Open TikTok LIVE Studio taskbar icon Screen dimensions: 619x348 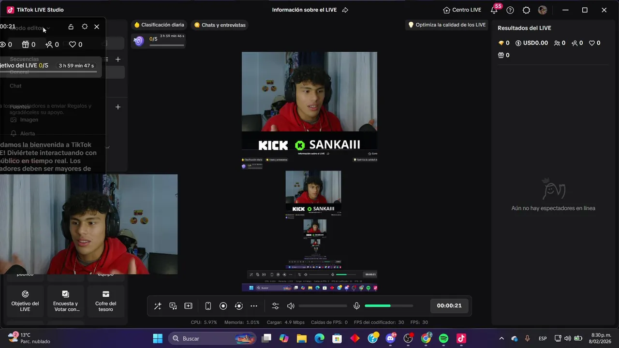pos(461,338)
